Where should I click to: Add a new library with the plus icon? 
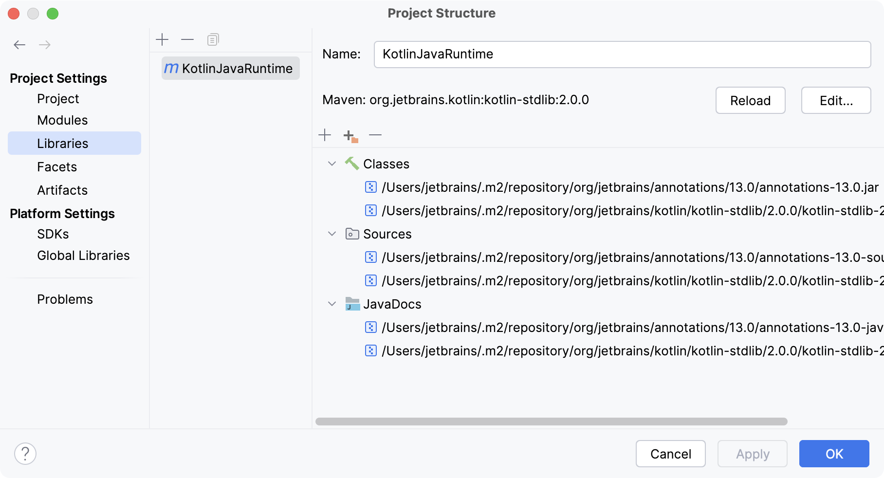tap(162, 39)
